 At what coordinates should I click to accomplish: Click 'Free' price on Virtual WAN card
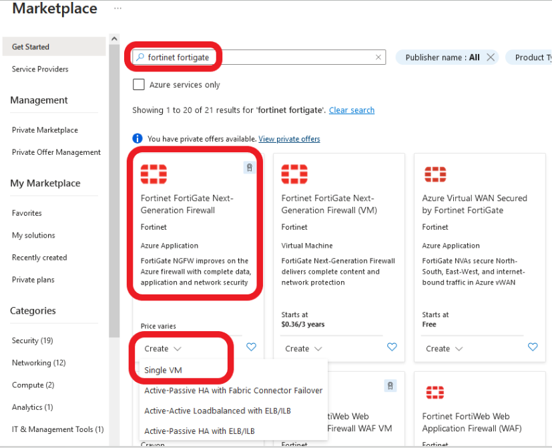(429, 324)
